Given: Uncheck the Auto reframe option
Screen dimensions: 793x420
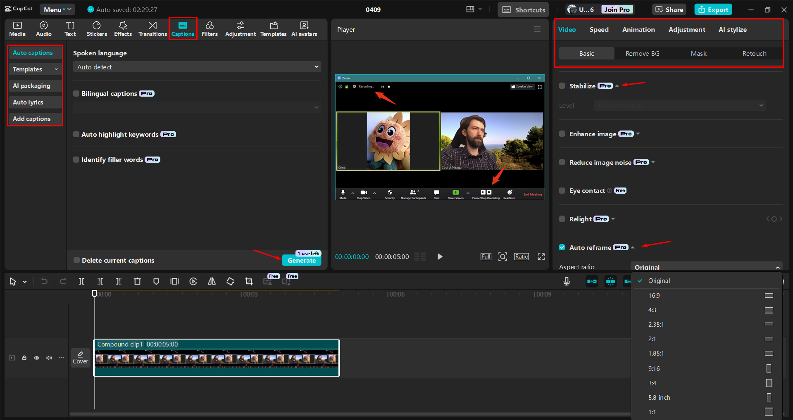Looking at the screenshot, I should pyautogui.click(x=562, y=247).
